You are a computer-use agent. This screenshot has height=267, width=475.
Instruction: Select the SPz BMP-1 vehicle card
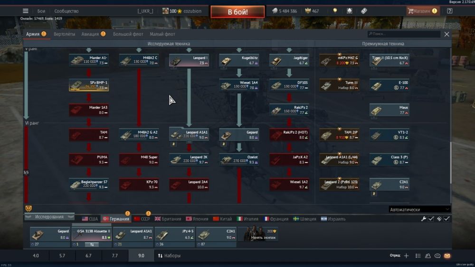click(89, 85)
